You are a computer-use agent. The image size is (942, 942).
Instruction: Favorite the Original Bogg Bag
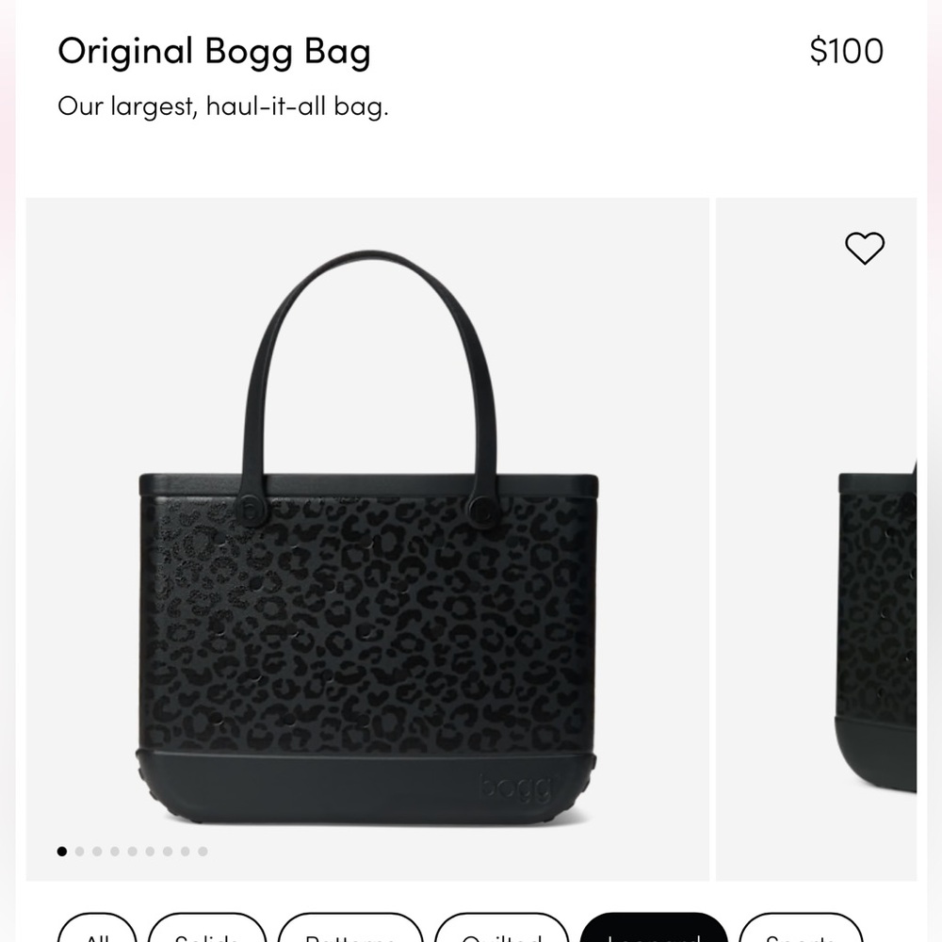(863, 247)
